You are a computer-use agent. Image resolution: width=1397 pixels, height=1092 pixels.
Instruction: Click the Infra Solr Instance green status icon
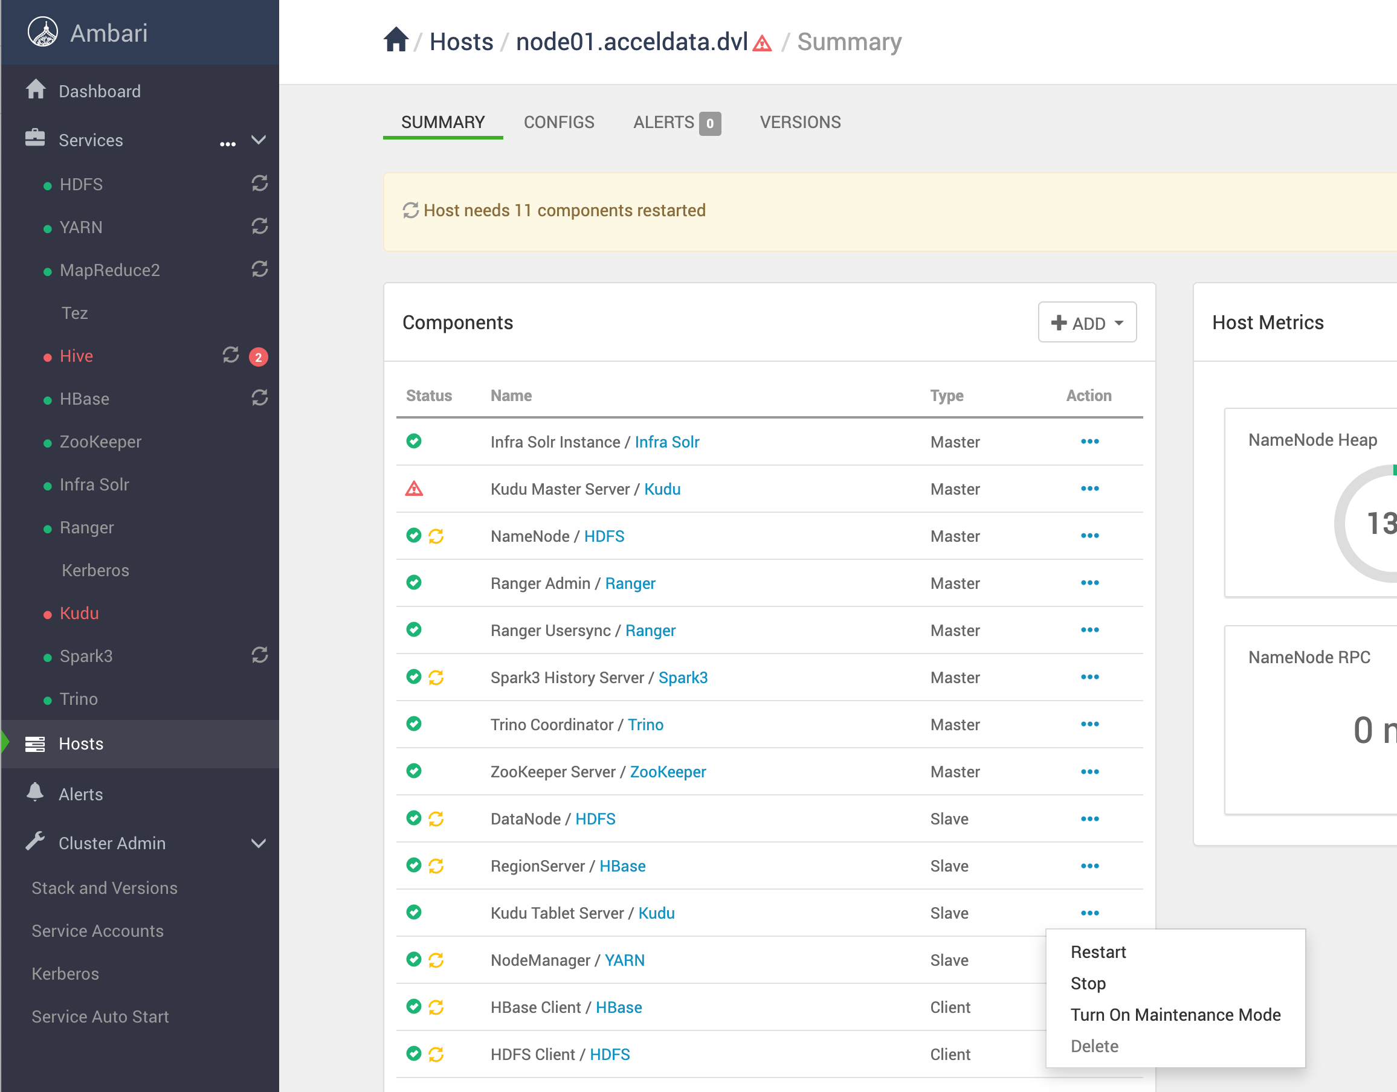(414, 441)
